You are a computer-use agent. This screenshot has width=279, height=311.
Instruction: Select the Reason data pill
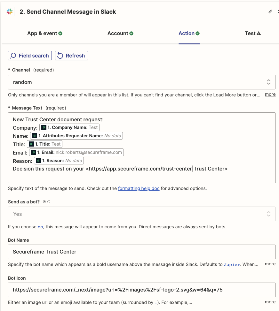[59, 161]
